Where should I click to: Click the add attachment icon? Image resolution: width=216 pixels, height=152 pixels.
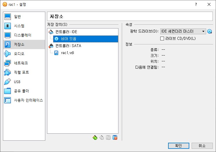[108, 137]
